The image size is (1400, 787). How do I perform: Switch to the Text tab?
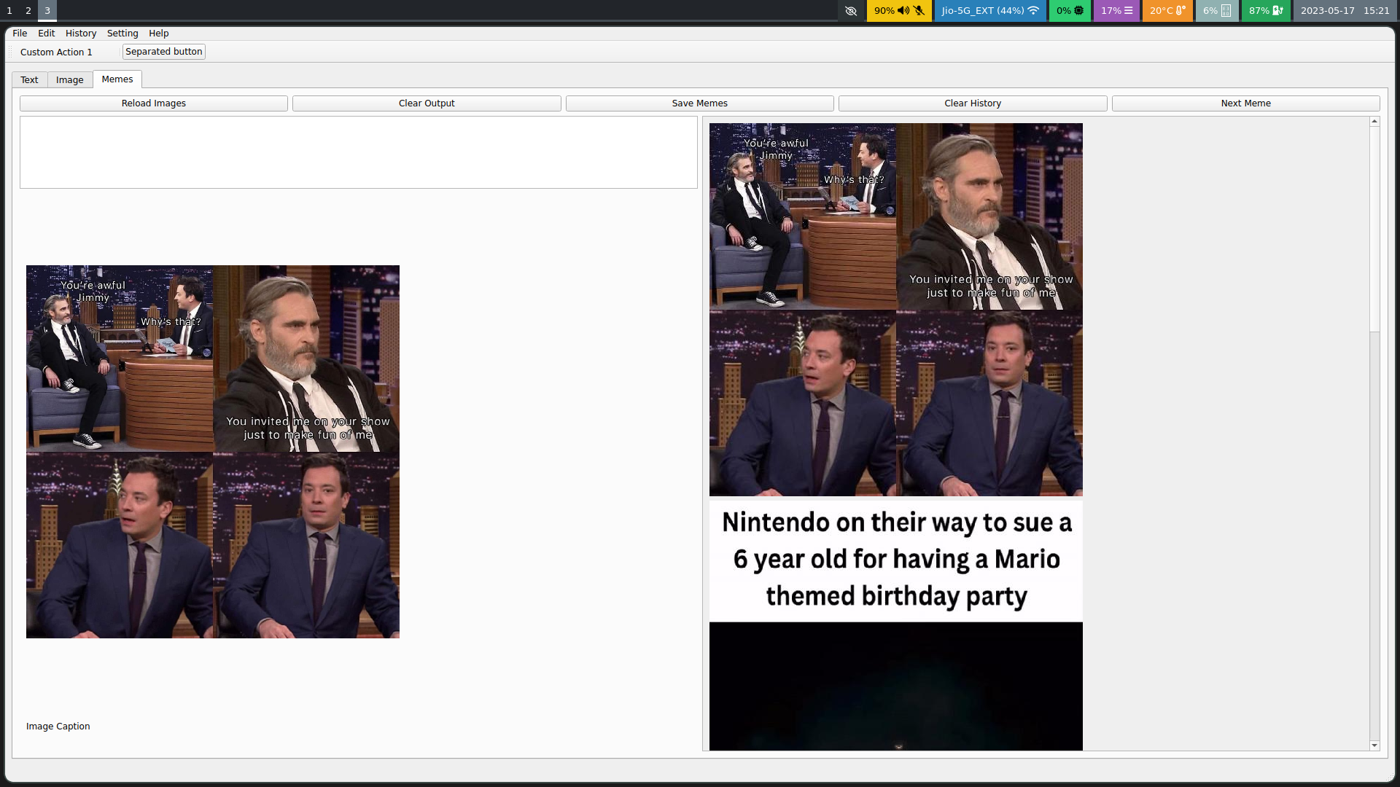pos(29,79)
